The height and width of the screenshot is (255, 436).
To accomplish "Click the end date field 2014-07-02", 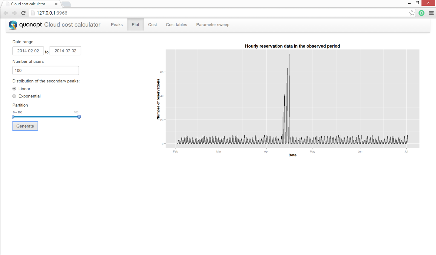I will pyautogui.click(x=65, y=51).
